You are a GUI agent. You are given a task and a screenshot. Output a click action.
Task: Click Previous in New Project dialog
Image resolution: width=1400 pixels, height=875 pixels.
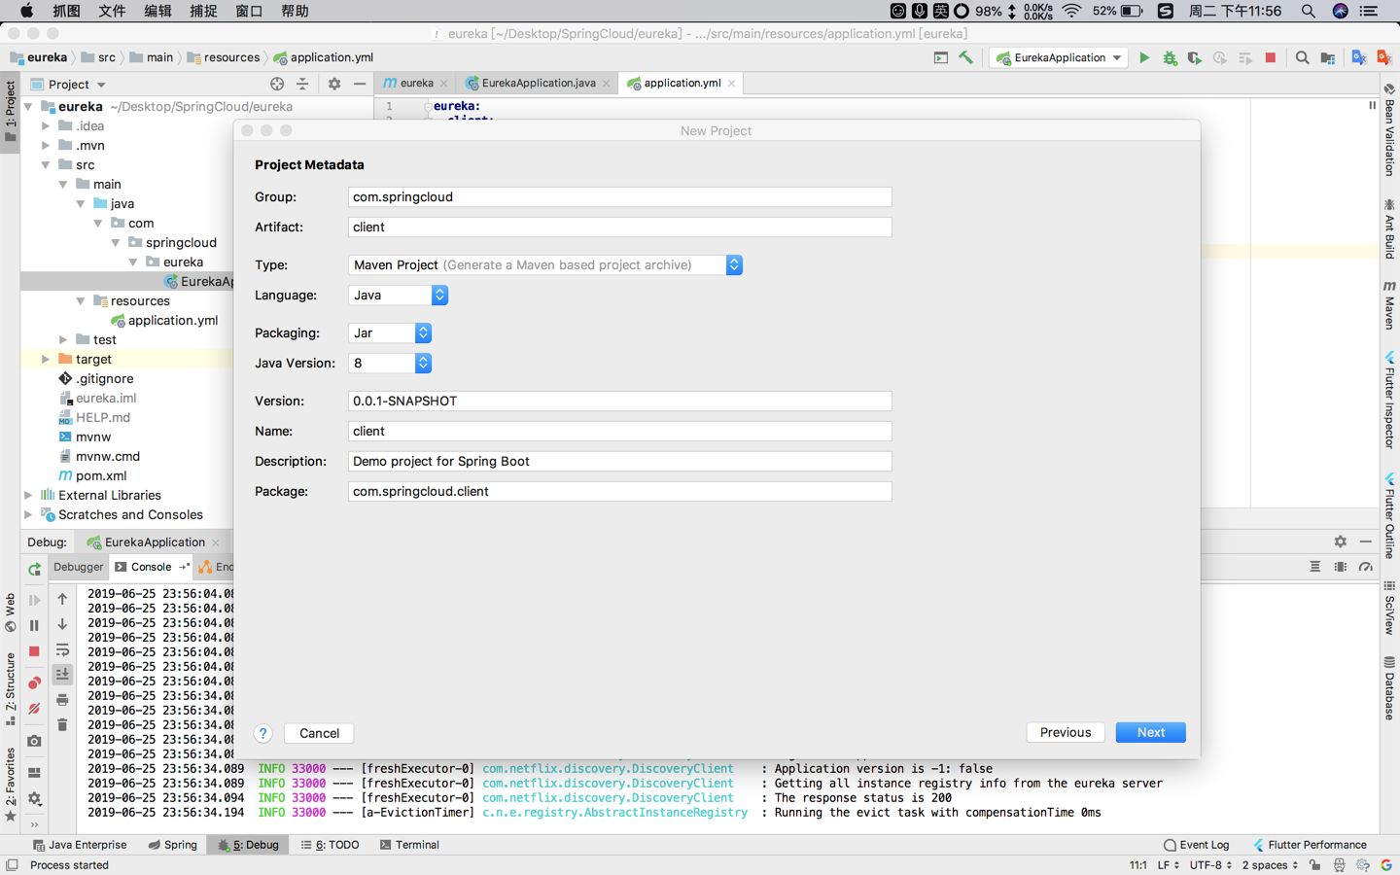(1066, 733)
